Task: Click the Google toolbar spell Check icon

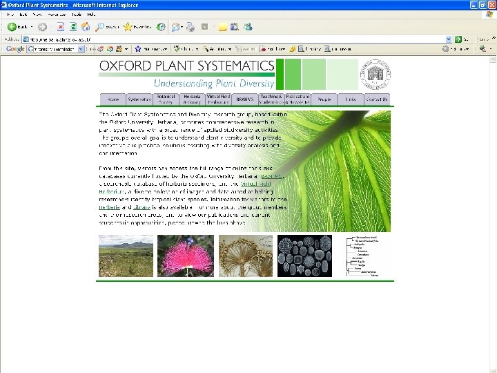Action: (x=177, y=49)
